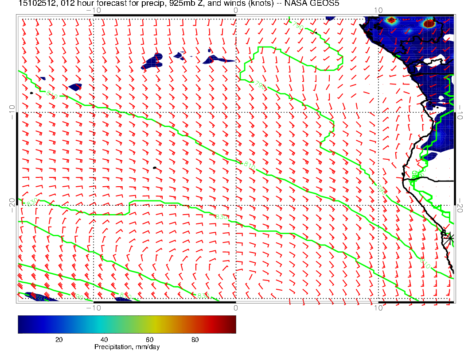Screen dimensions: 468x361
Task: Click the forecast title text at top
Action: click(179, 3)
